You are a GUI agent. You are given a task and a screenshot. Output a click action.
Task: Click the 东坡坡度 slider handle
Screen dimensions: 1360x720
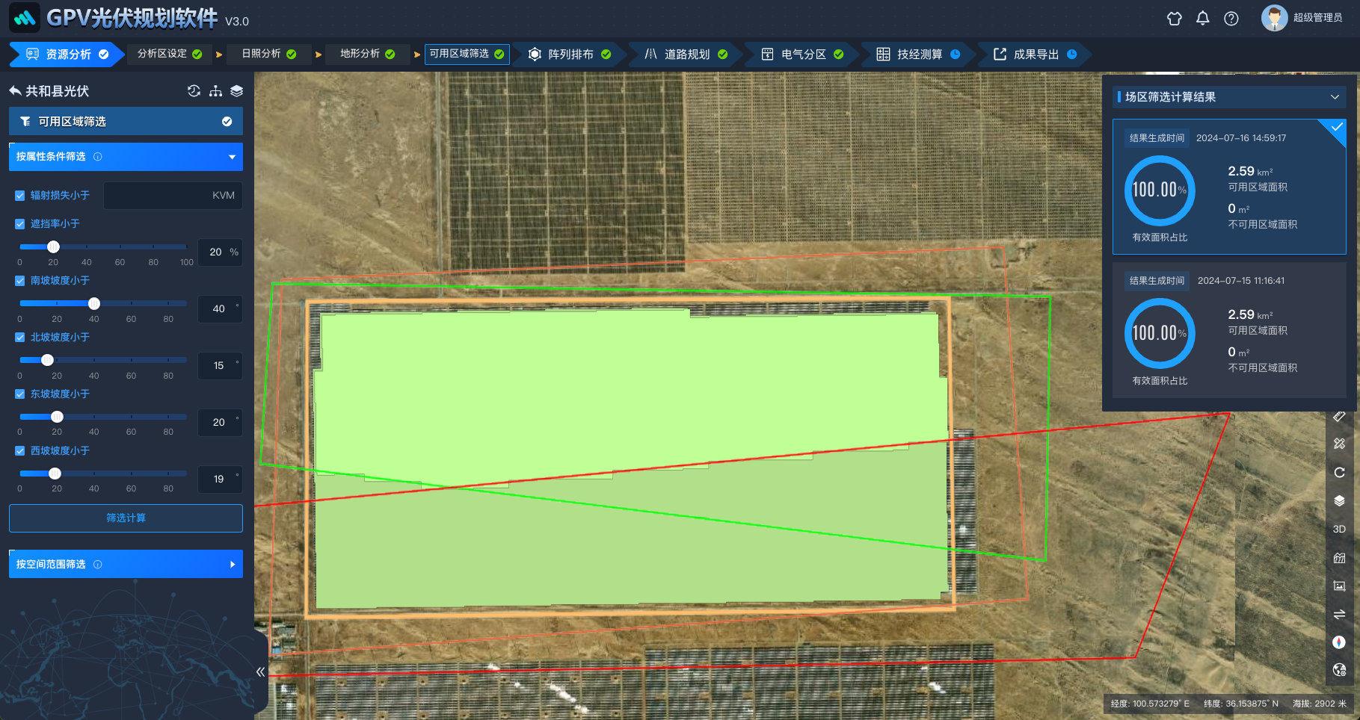click(57, 417)
